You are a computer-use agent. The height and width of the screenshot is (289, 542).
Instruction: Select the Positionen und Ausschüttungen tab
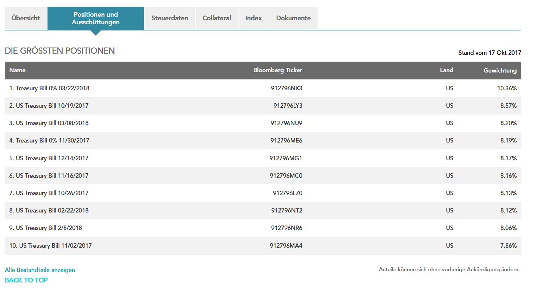click(x=96, y=18)
